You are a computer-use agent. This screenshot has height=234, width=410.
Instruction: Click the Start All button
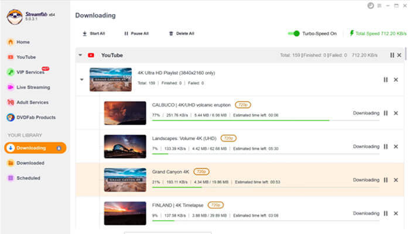coord(93,34)
